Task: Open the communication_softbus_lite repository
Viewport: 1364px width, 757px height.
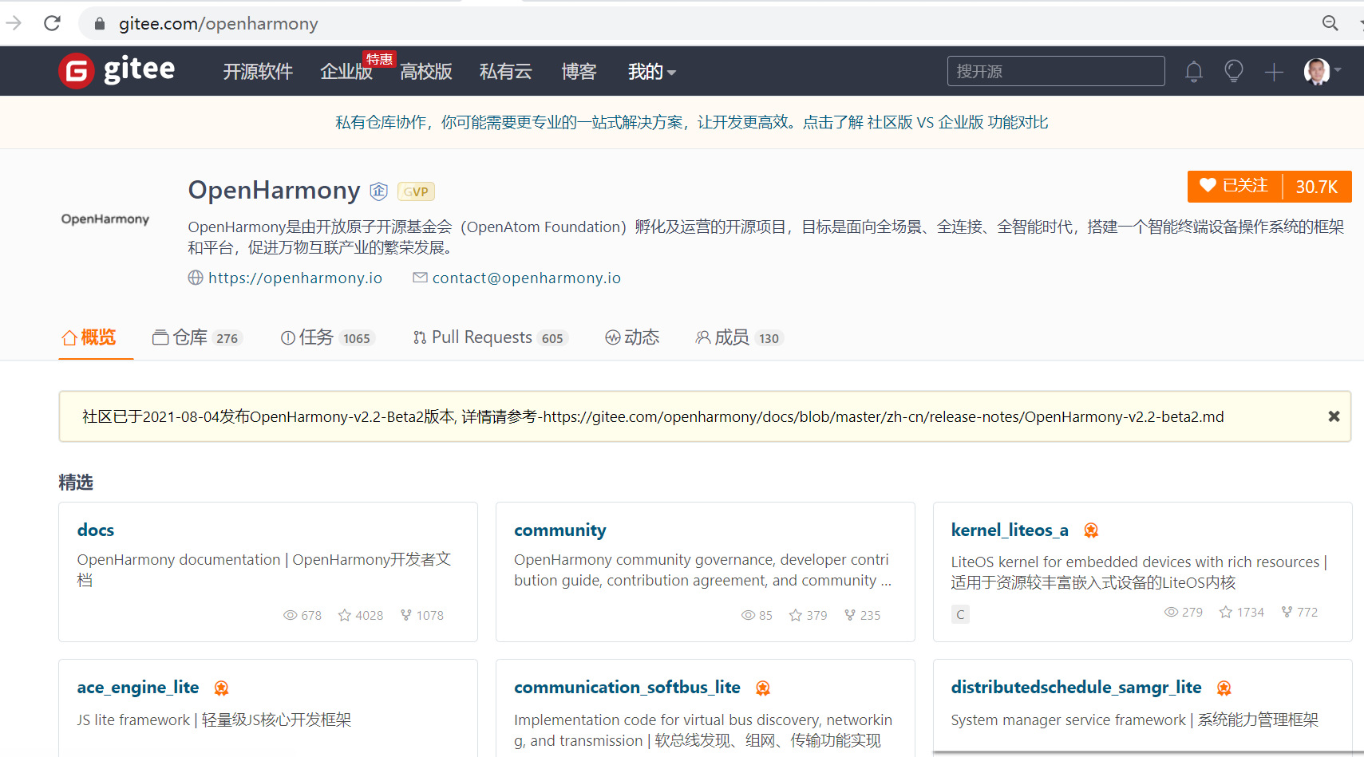Action: (627, 687)
